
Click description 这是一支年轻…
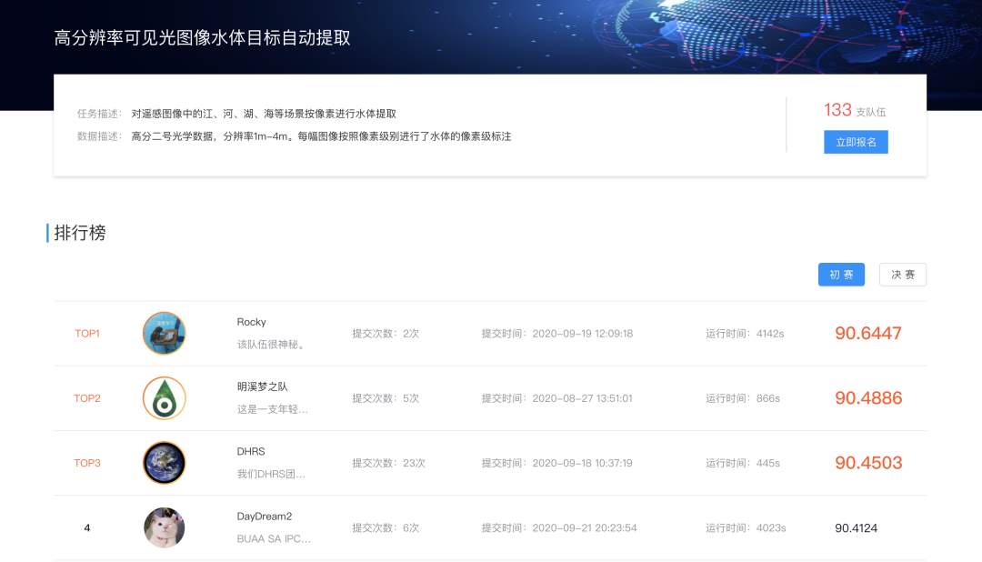[x=273, y=409]
